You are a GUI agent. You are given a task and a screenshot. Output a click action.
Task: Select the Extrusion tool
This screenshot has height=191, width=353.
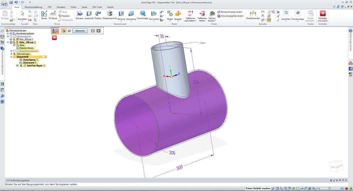[x=79, y=15]
